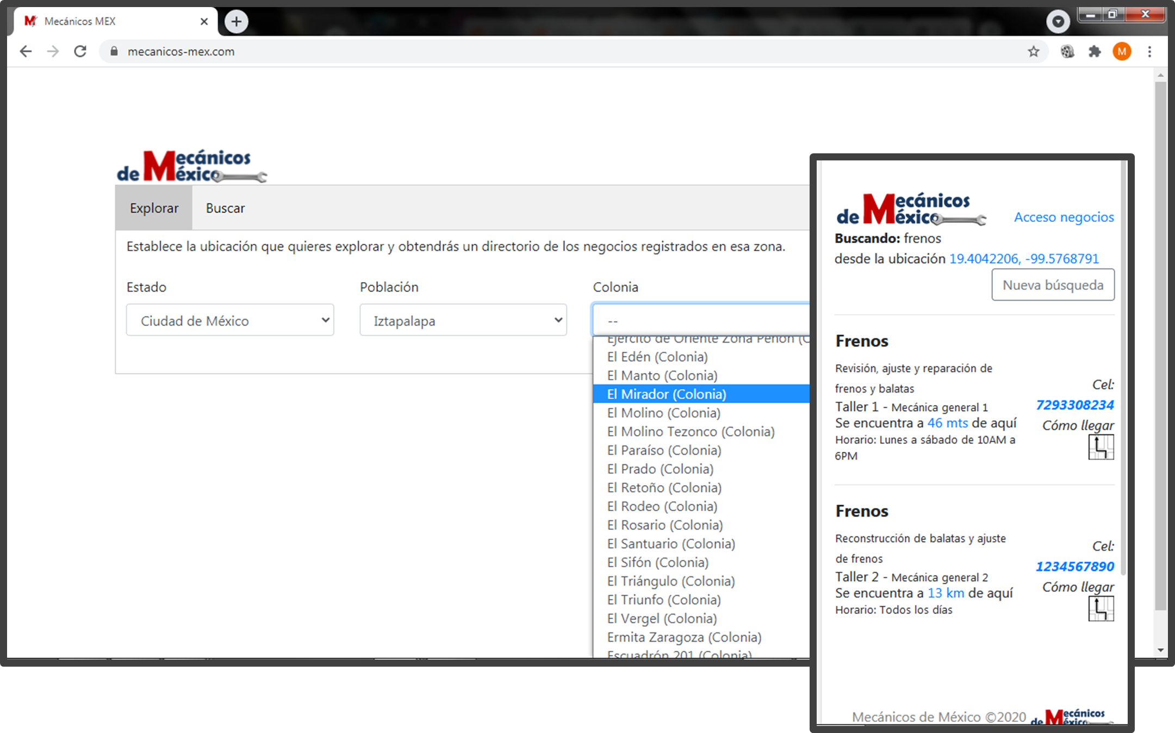
Task: Switch to the Explorar tab
Action: pos(154,208)
